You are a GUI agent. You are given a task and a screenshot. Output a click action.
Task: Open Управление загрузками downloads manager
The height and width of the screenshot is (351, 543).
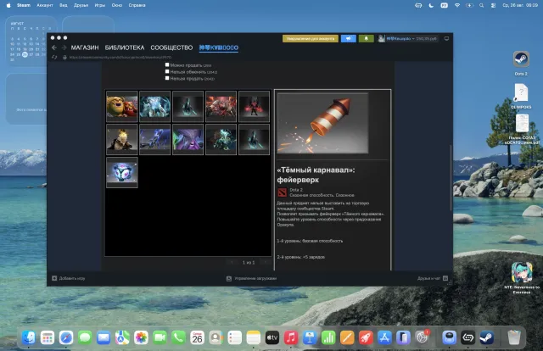[x=251, y=278]
